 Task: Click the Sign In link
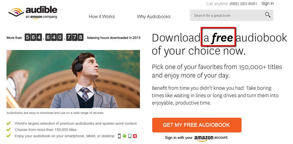pyautogui.click(x=267, y=3)
